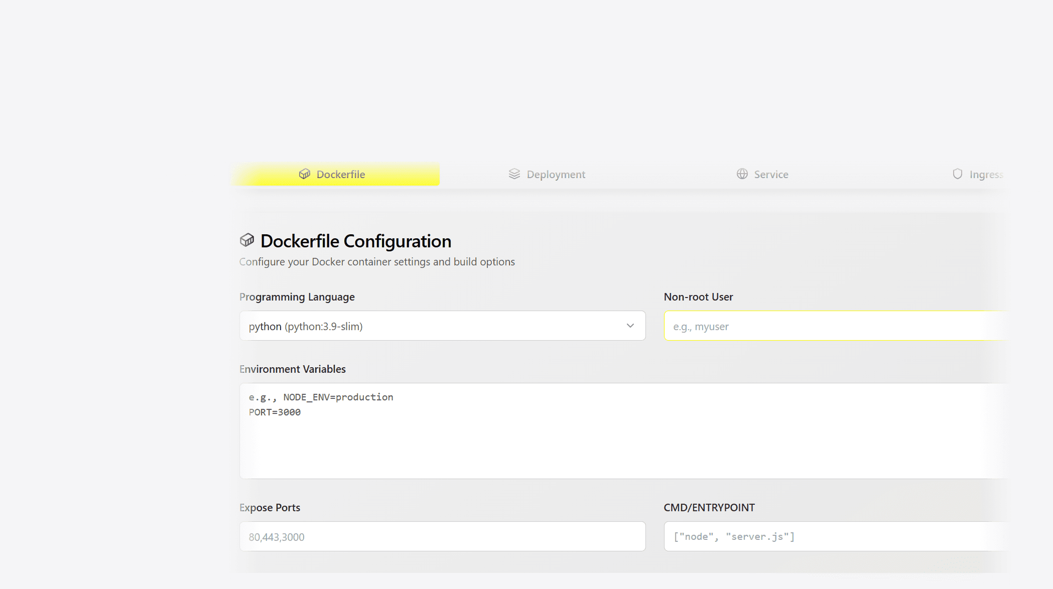Click the globe icon on Service tab

click(x=742, y=174)
